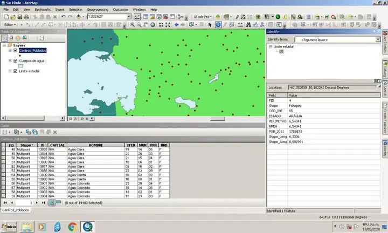Toggle Cuerpos de agua layer checkbox

tap(15, 61)
